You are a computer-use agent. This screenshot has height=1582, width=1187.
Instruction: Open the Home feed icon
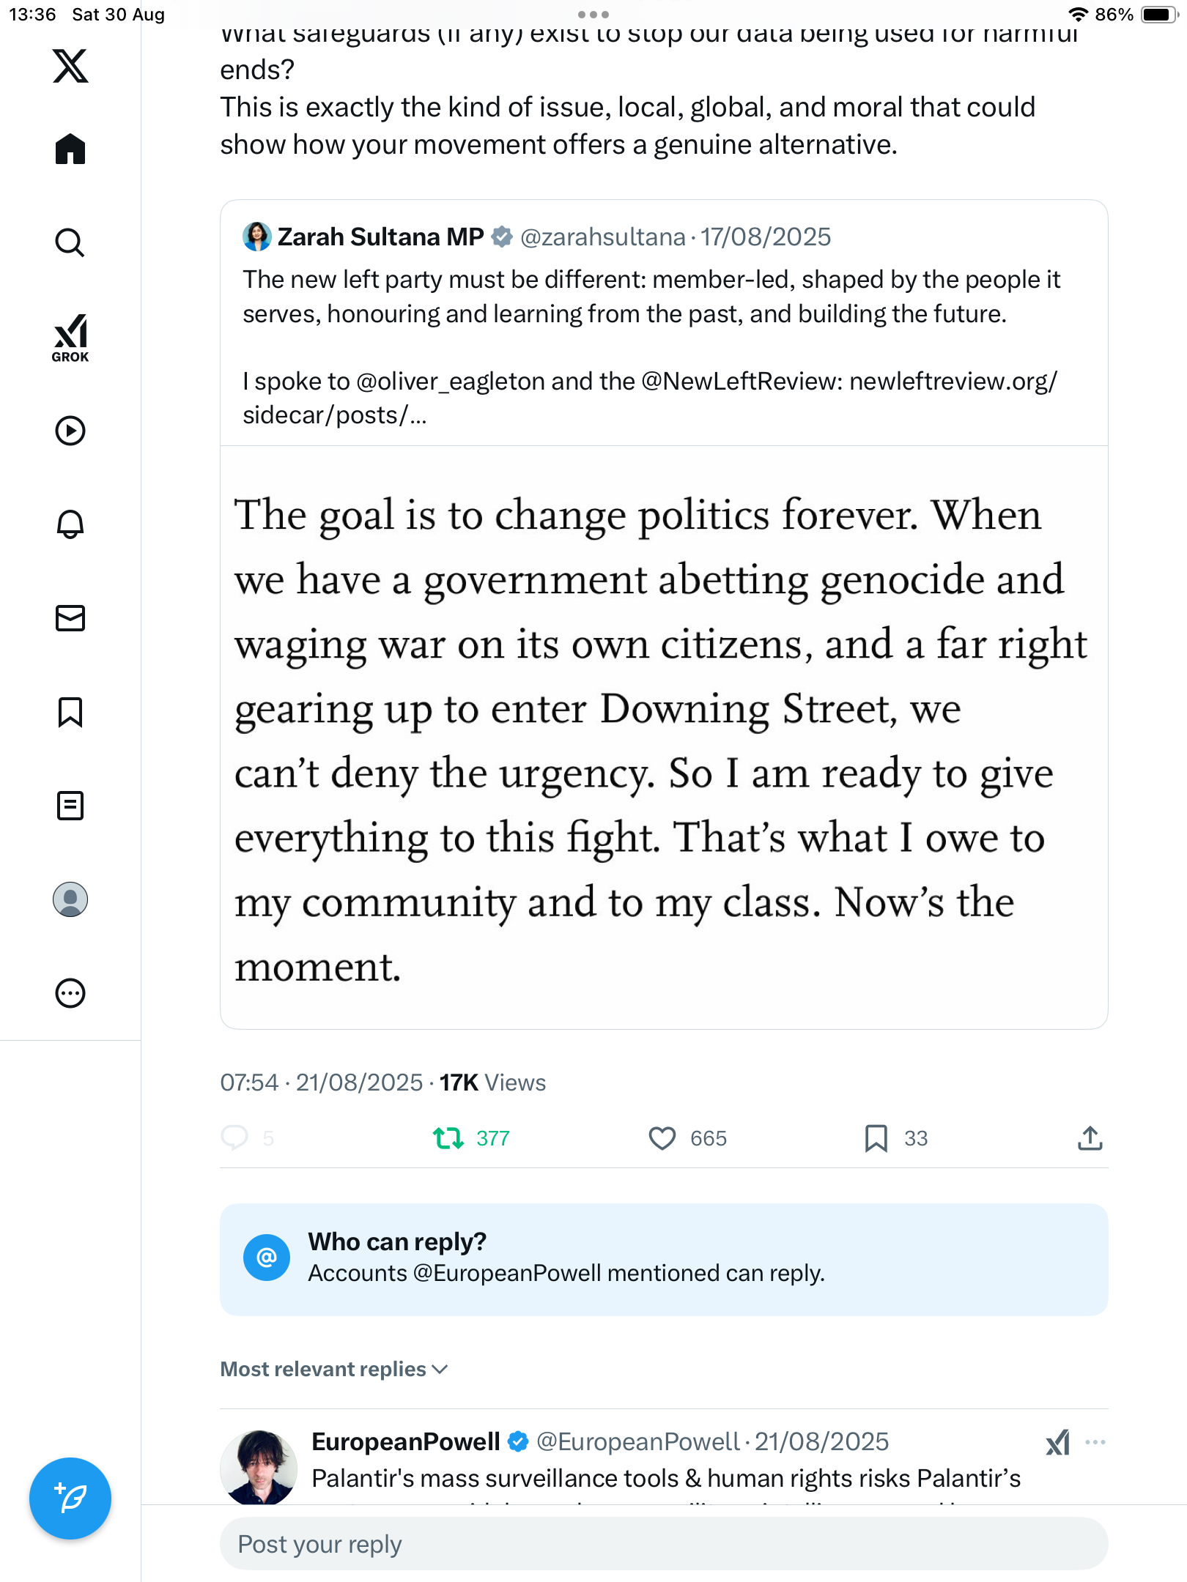click(70, 149)
